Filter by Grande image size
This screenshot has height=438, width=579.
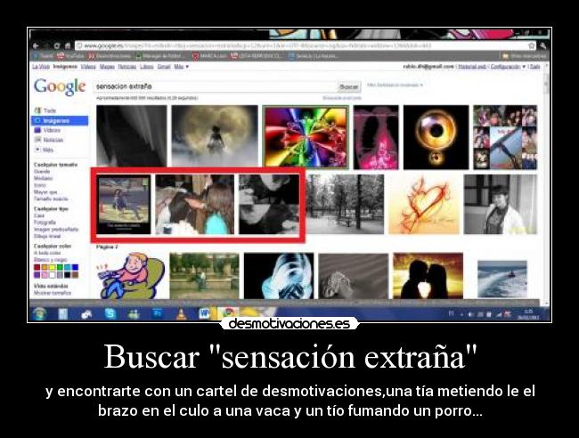pyautogui.click(x=42, y=172)
